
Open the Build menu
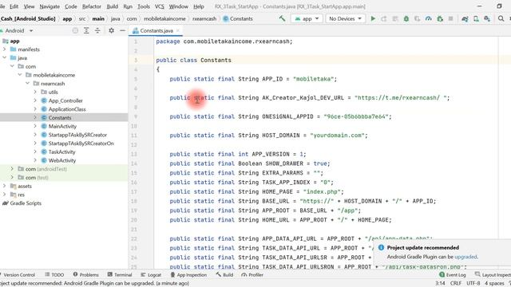113,6
